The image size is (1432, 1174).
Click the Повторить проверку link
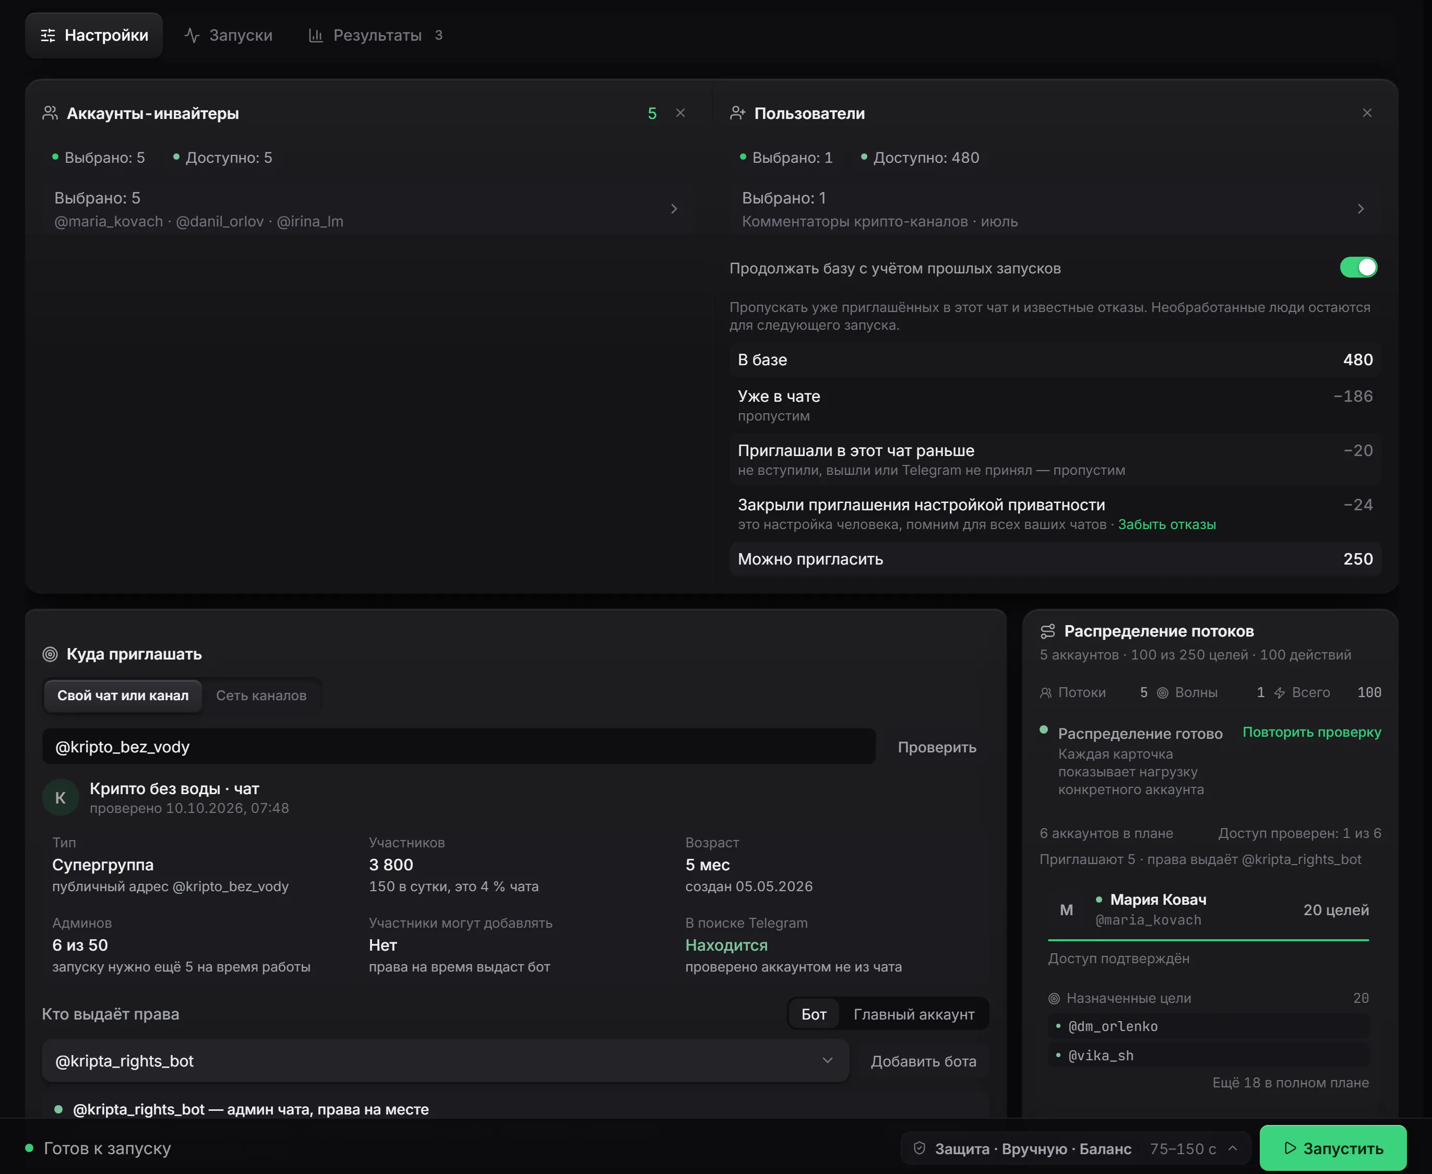coord(1311,733)
